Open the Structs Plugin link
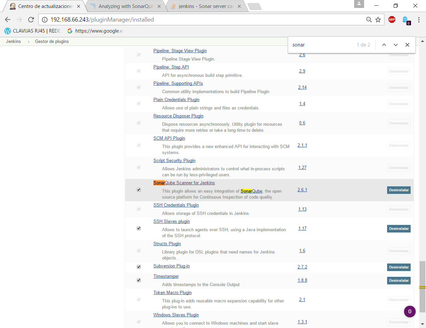 click(167, 244)
